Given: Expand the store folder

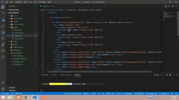Looking at the screenshot, I should pyautogui.click(x=15, y=44).
